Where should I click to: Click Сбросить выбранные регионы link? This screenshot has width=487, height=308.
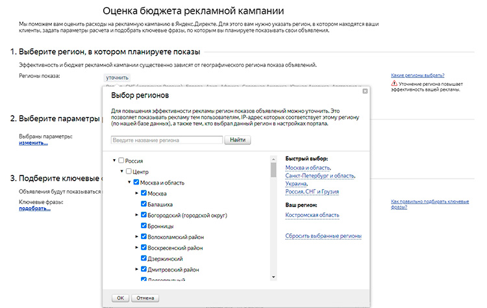[x=323, y=236]
